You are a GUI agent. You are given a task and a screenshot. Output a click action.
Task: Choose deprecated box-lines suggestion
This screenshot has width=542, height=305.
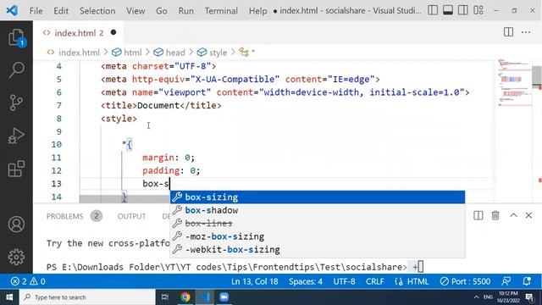pos(318,224)
